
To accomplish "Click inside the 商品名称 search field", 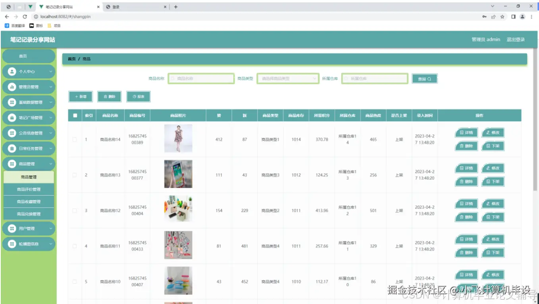I will [x=201, y=78].
